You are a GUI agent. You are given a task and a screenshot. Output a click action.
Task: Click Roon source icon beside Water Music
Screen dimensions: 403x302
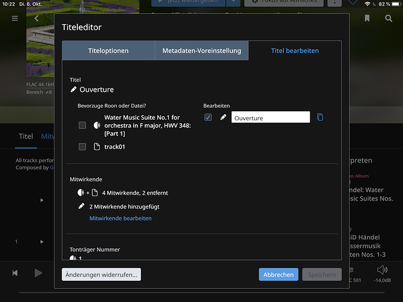click(x=97, y=125)
